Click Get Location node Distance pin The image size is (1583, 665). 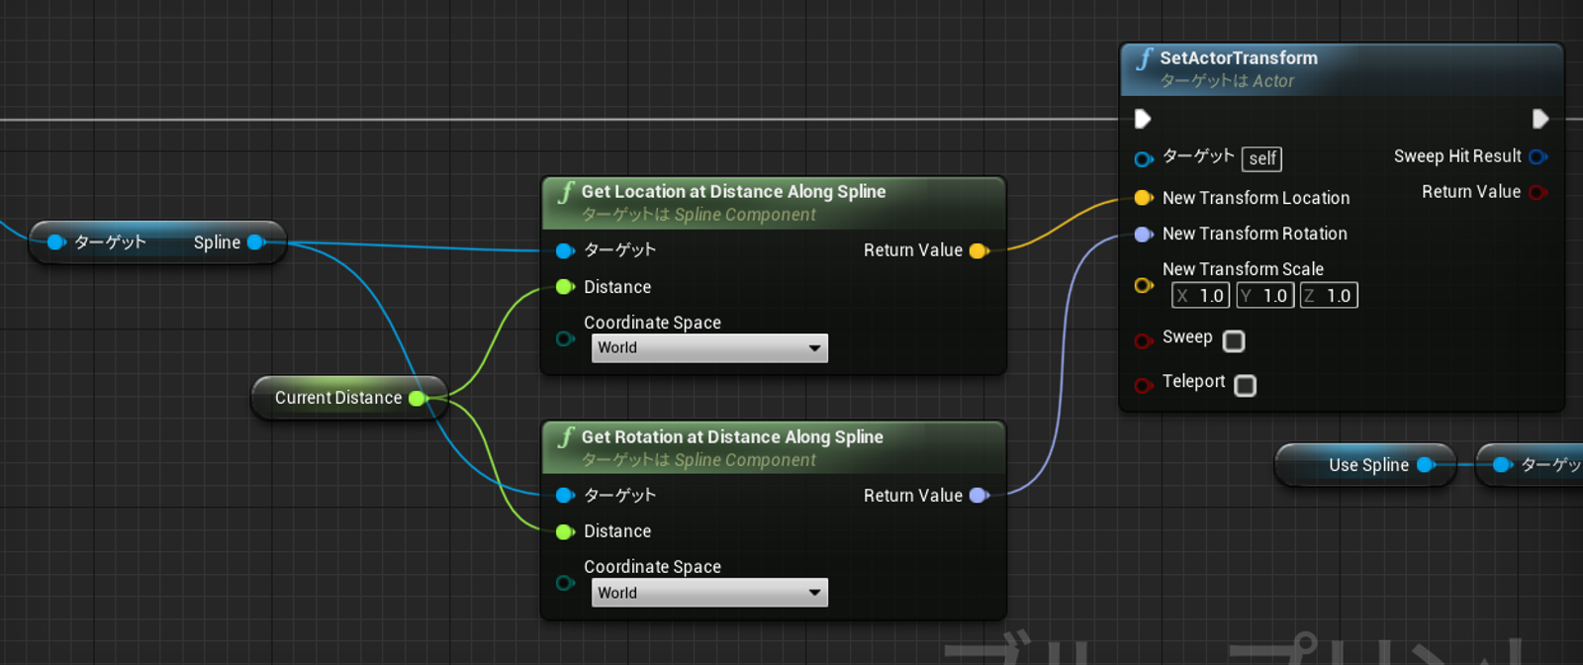click(x=565, y=287)
